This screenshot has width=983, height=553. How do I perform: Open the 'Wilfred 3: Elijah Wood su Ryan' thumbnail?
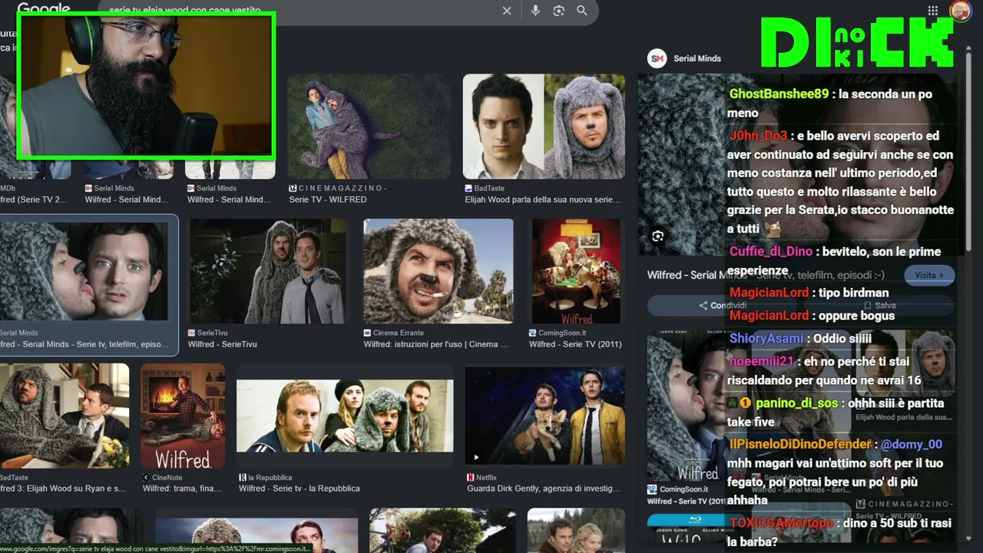click(x=65, y=416)
